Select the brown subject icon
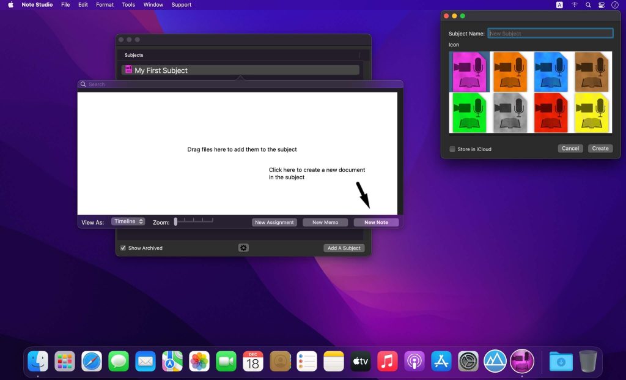Viewport: 626px width, 380px height. coord(592,71)
